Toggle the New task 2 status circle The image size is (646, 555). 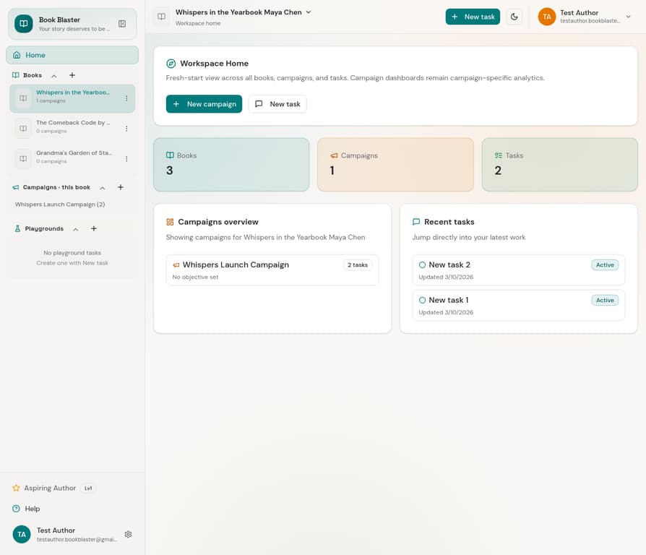422,265
